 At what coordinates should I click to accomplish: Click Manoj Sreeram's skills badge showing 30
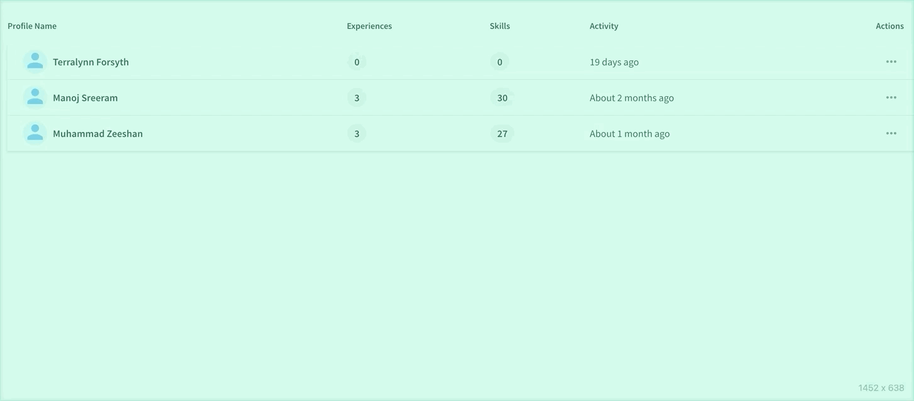502,97
